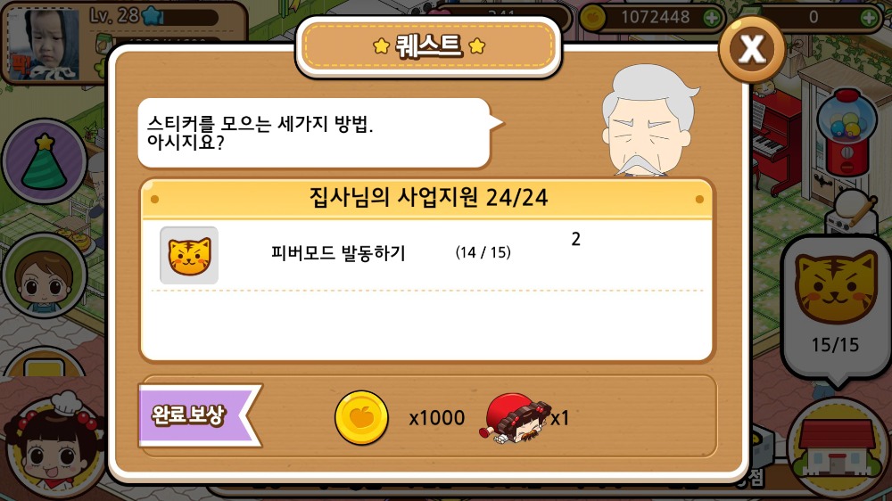Tap the player profile photo
This screenshot has height=501, width=892.
pyautogui.click(x=44, y=44)
